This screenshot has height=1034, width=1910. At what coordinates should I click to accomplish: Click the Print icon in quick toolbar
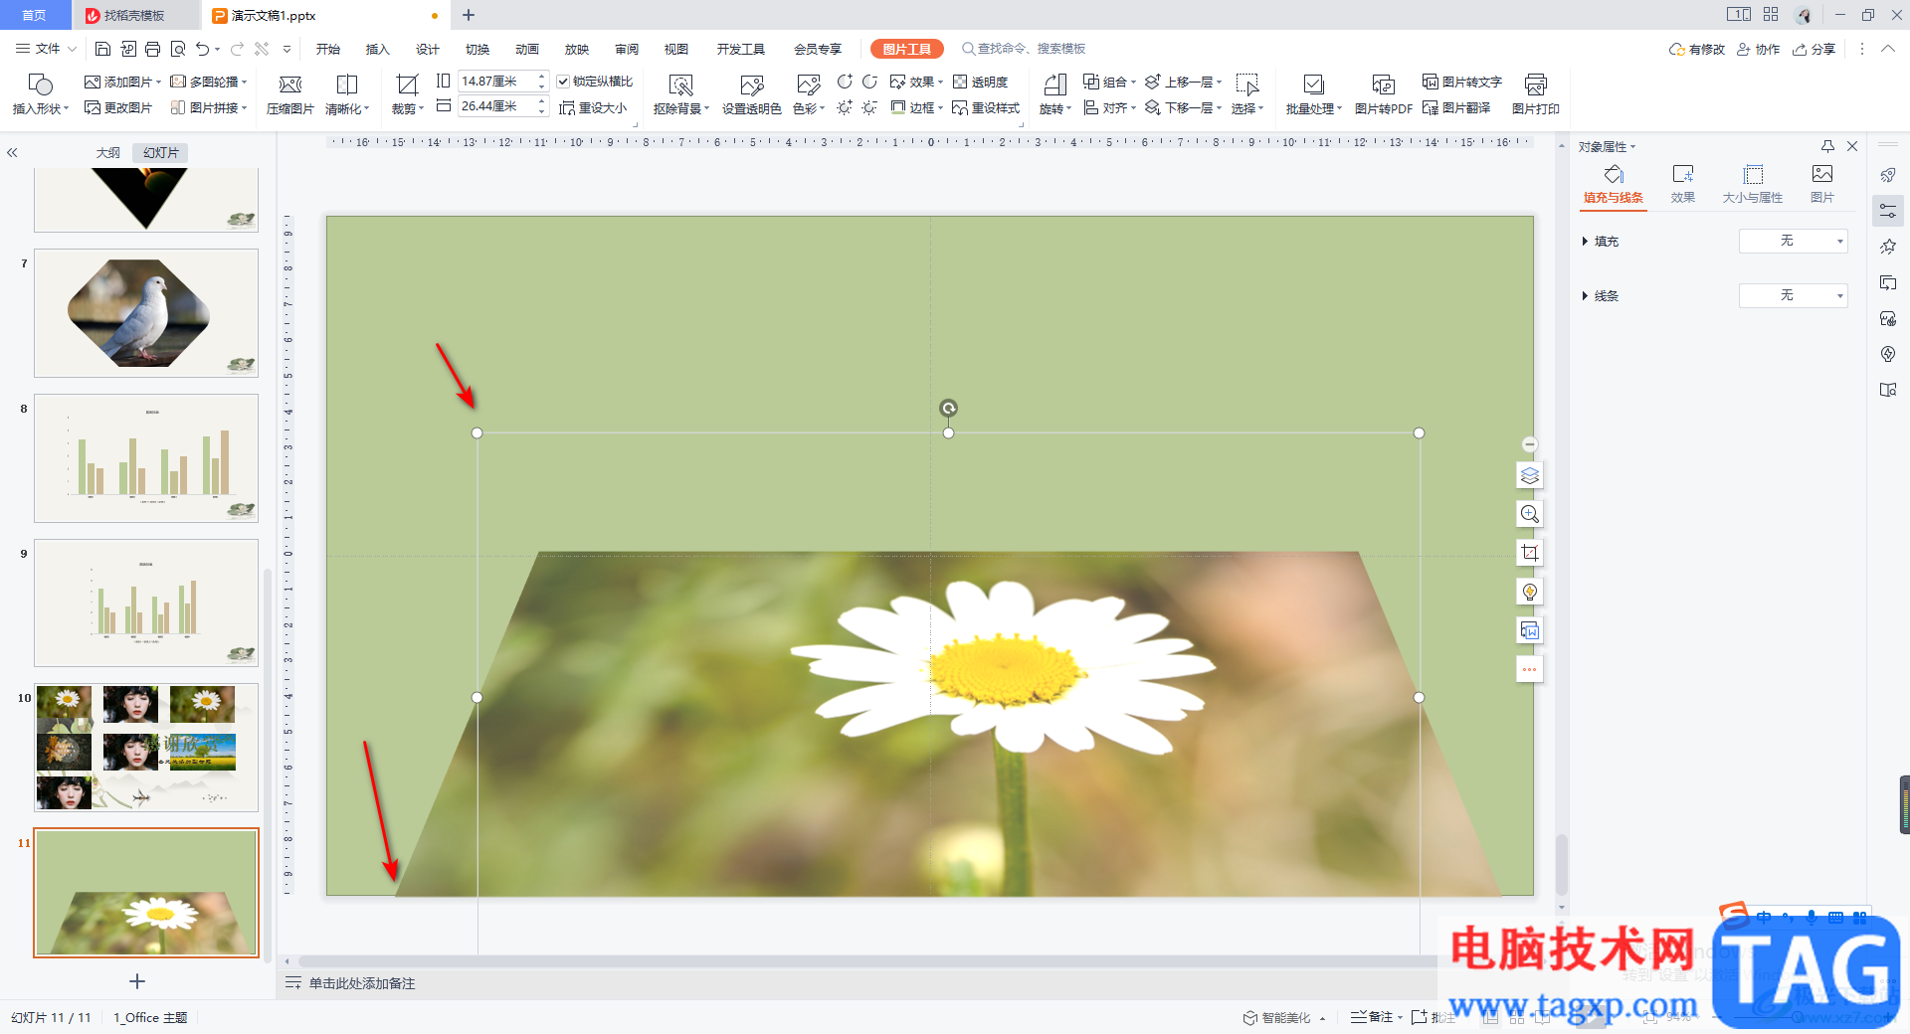152,49
